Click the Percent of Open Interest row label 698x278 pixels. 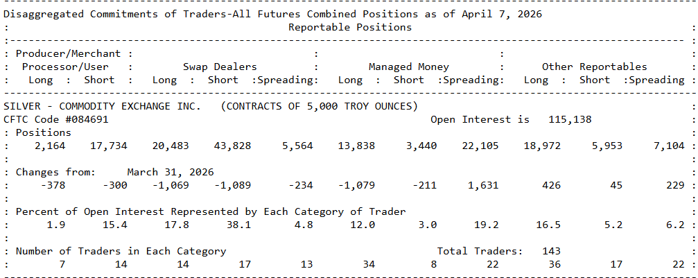click(x=211, y=211)
